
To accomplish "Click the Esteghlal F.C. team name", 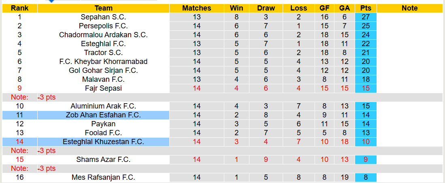I will pyautogui.click(x=103, y=44).
